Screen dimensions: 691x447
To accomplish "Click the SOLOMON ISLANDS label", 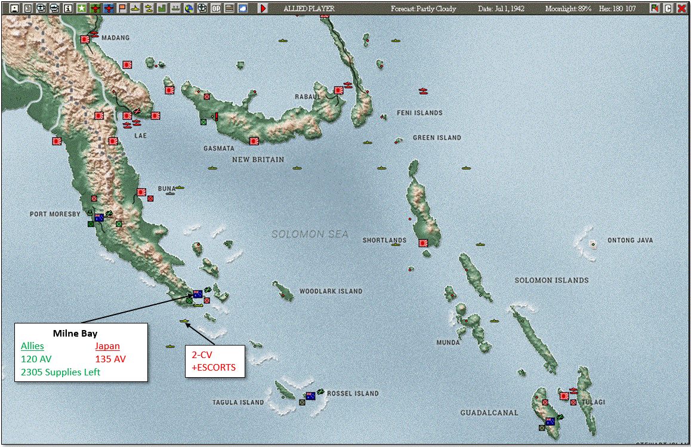I will coord(552,280).
